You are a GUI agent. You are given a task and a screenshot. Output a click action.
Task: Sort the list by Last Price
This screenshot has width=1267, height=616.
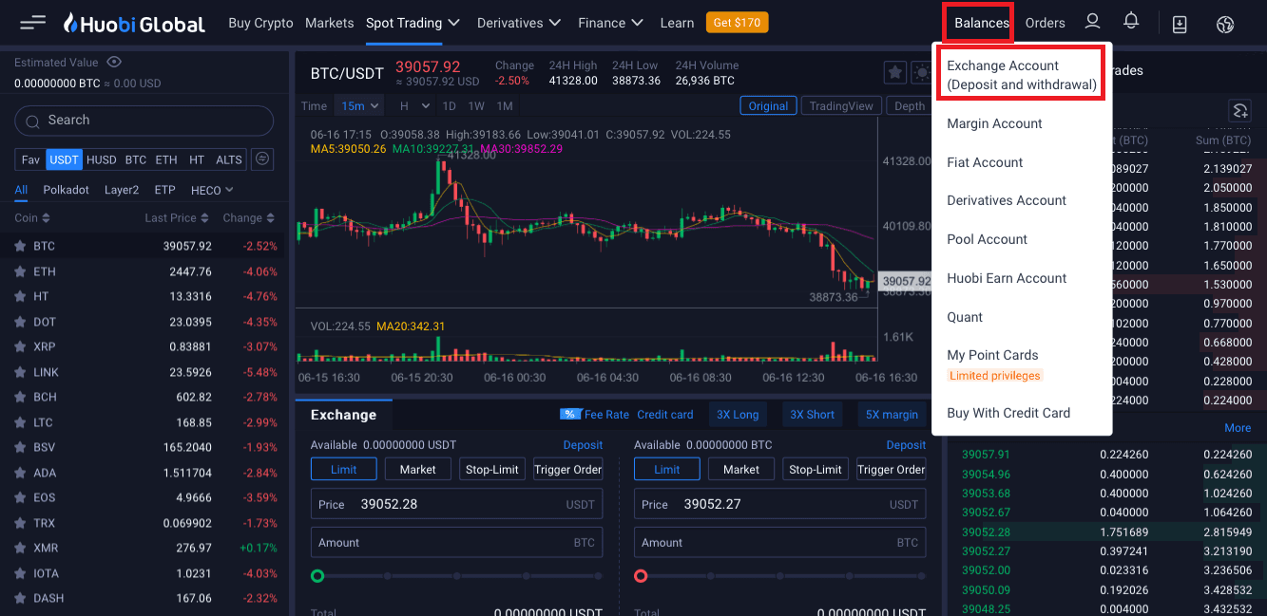point(177,218)
